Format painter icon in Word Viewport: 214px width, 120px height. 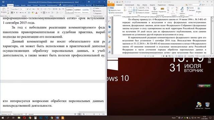8,13
